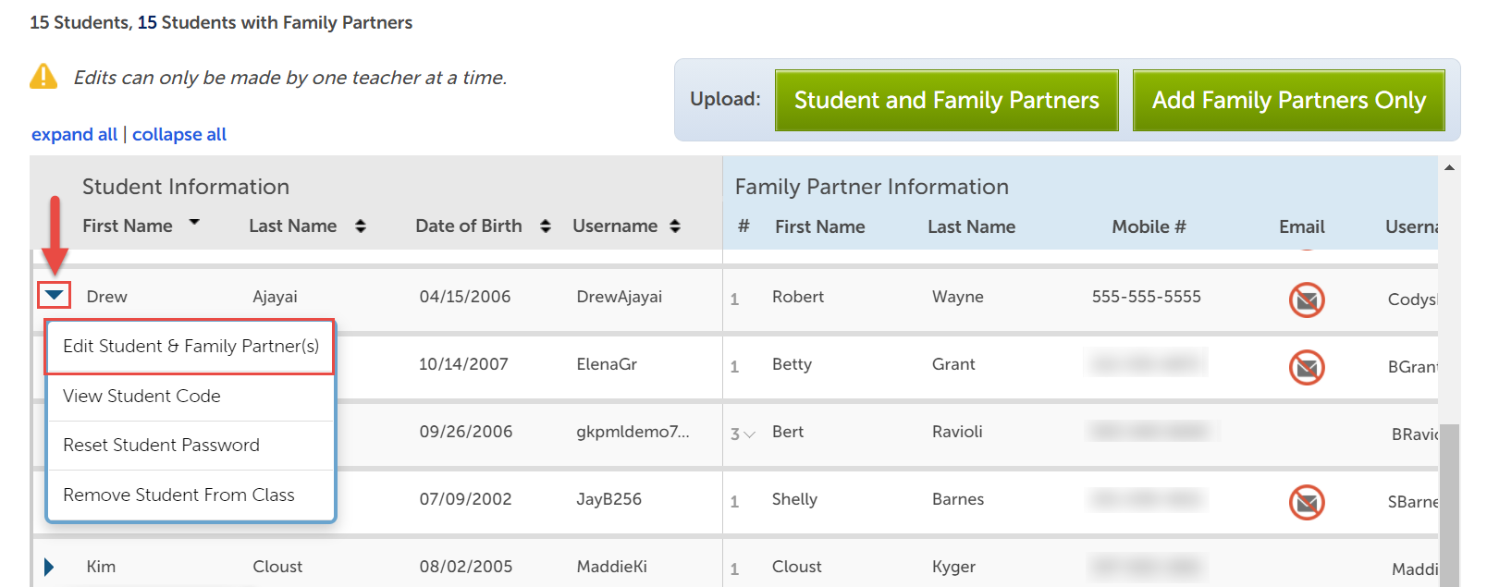1487x587 pixels.
Task: Click the no-email icon in Robert Wayne's row
Action: (1307, 300)
